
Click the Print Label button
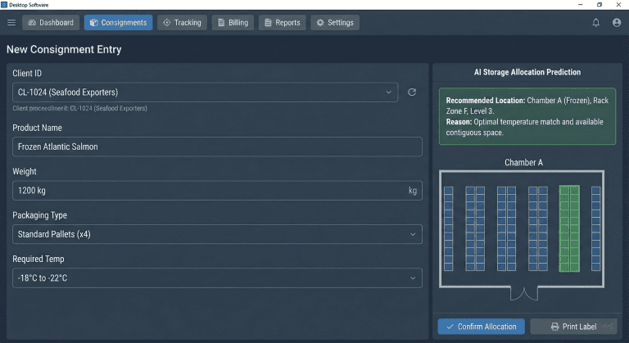click(x=573, y=327)
